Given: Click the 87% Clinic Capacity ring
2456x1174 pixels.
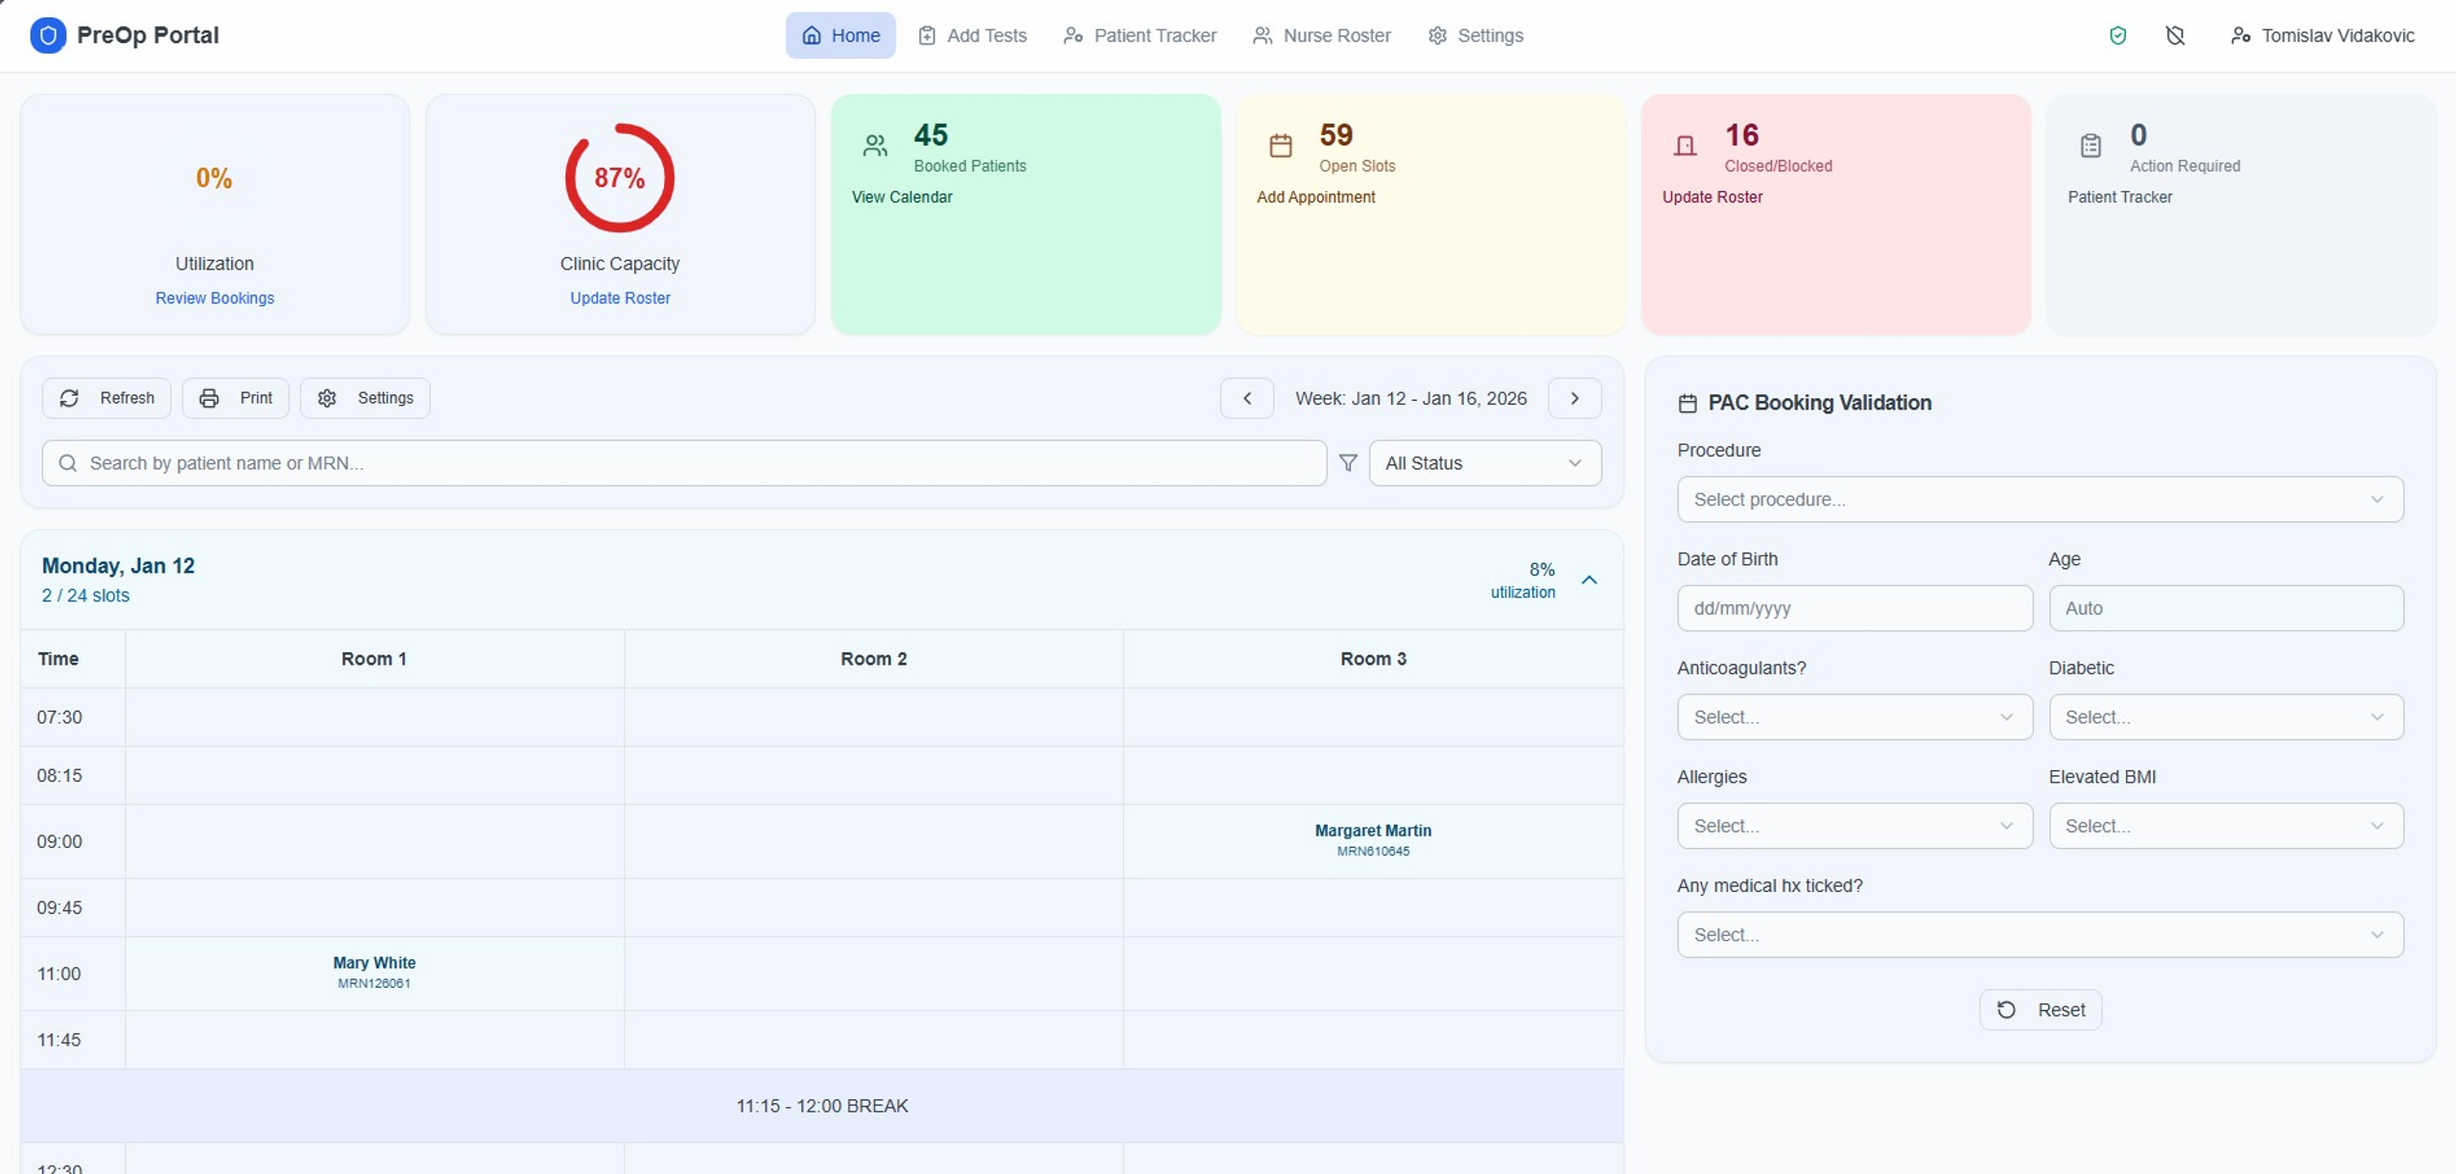Looking at the screenshot, I should (620, 177).
